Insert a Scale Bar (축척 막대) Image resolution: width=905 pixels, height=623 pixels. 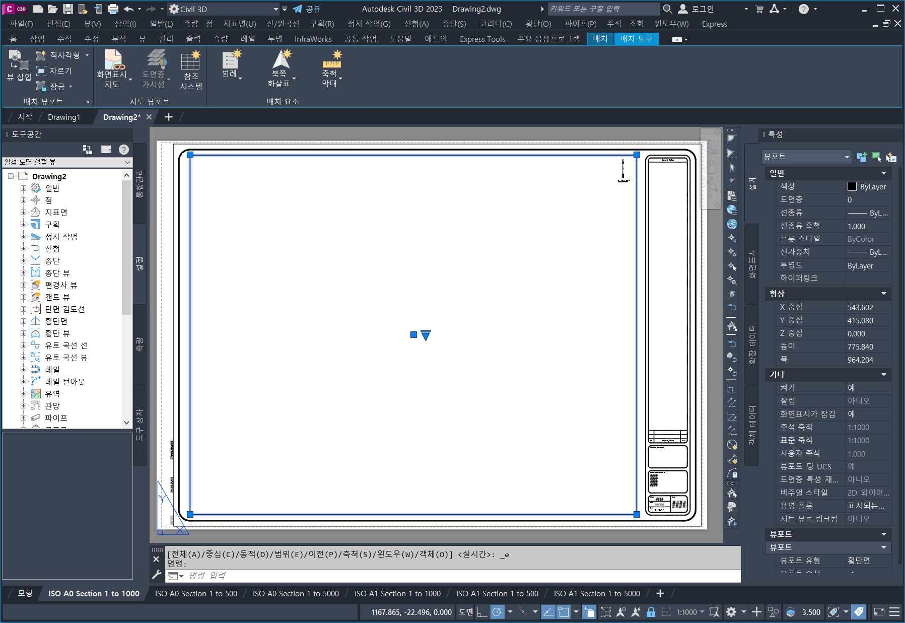point(331,68)
